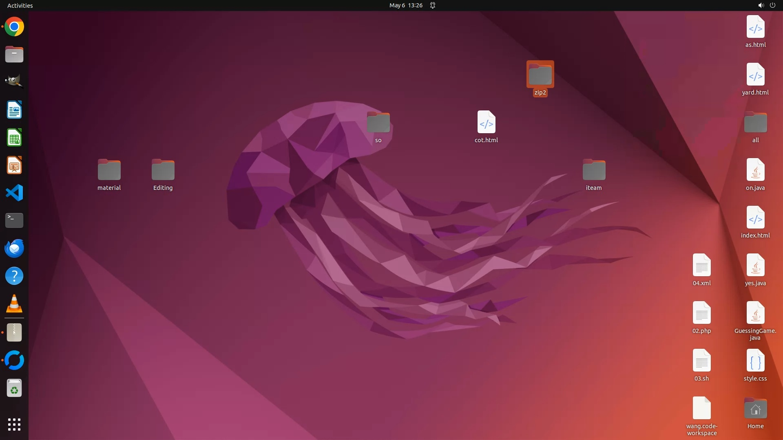
Task: Click the volume icon in top bar
Action: coord(761,5)
